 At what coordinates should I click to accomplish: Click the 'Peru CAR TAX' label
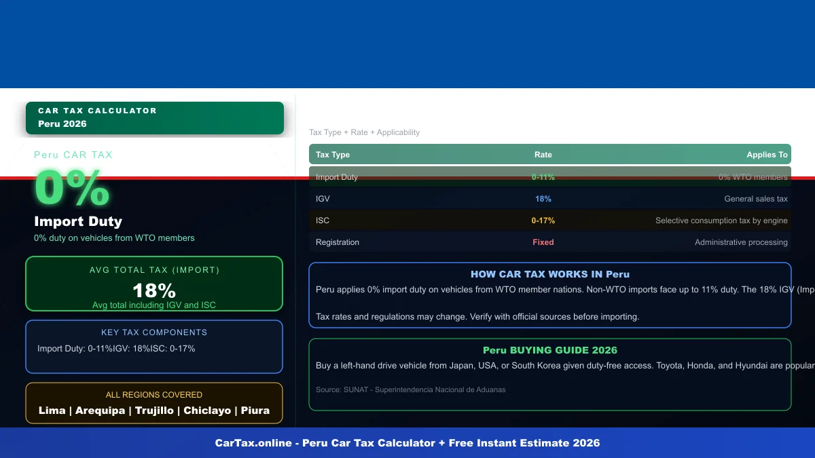coord(73,155)
